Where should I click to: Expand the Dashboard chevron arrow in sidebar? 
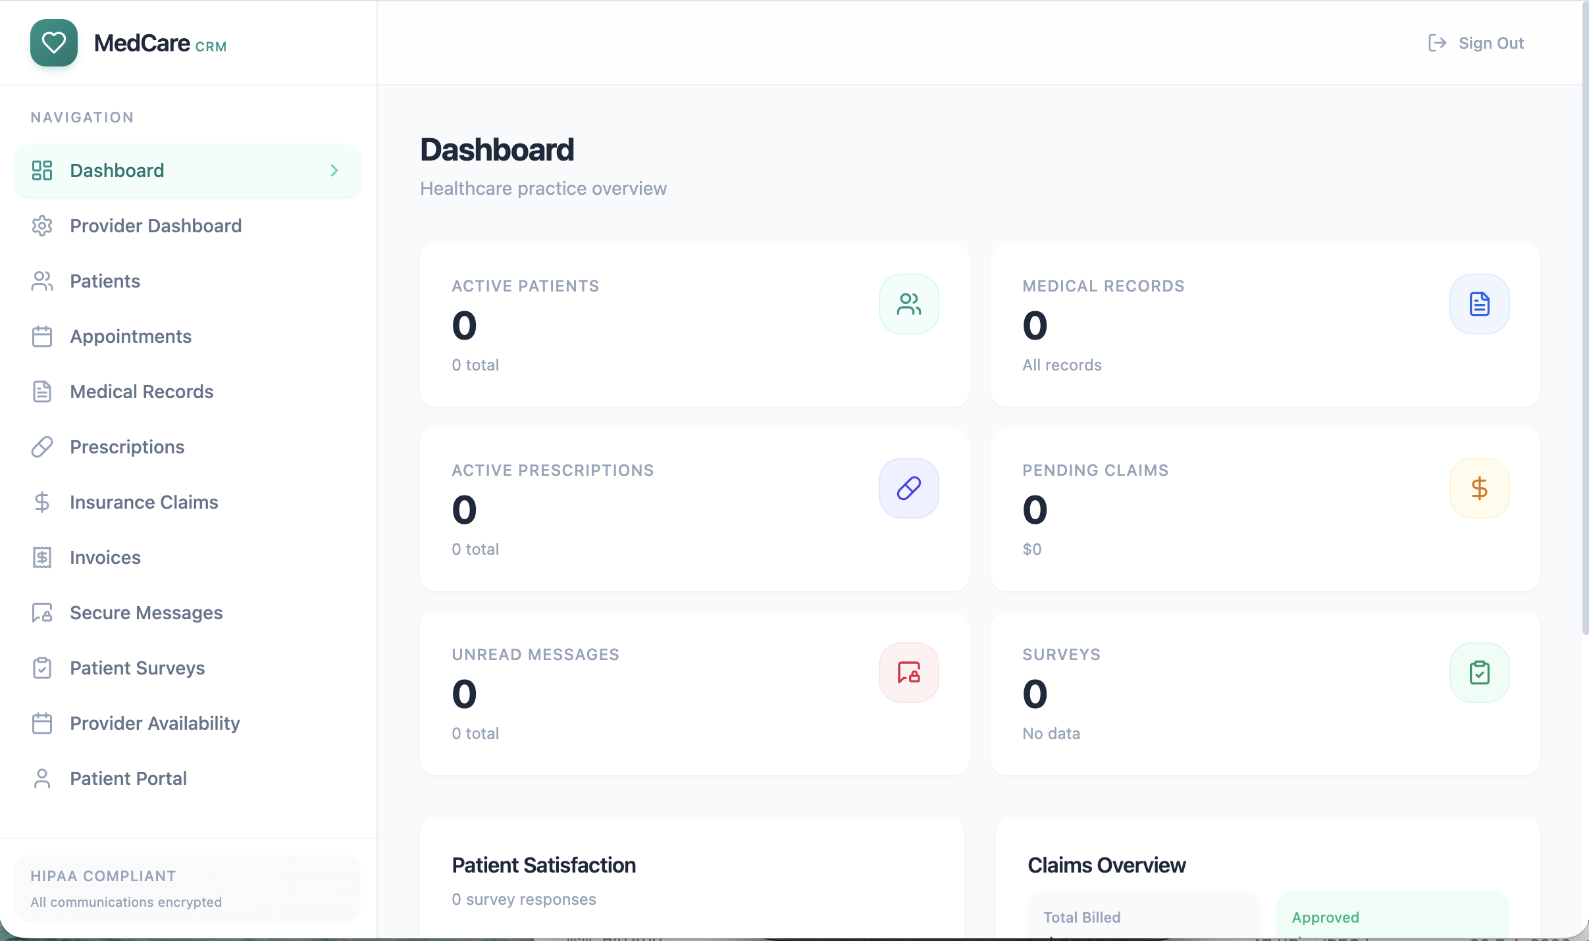click(x=334, y=170)
